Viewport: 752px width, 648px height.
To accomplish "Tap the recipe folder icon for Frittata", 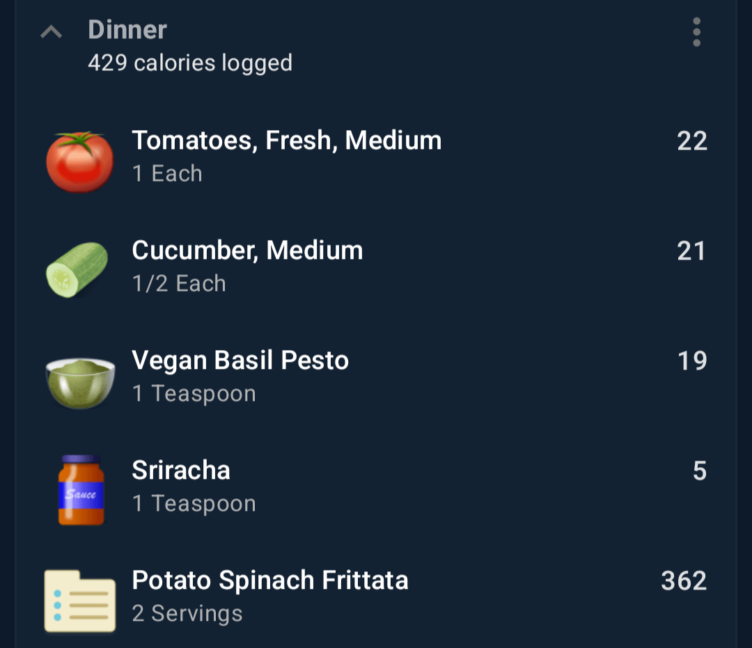I will 79,601.
